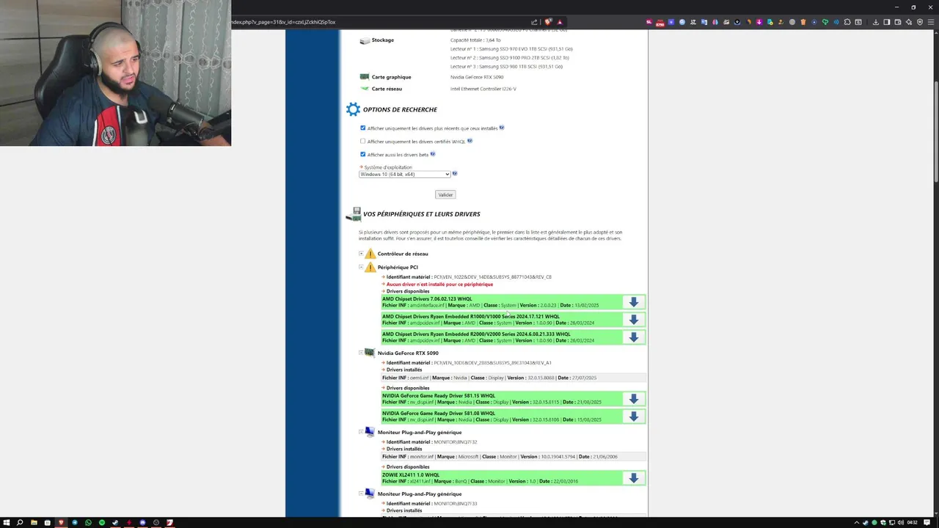Image resolution: width=939 pixels, height=528 pixels.
Task: Click 'Samsung SSD 9100 PRO 2TB' storage line
Action: pyautogui.click(x=510, y=57)
